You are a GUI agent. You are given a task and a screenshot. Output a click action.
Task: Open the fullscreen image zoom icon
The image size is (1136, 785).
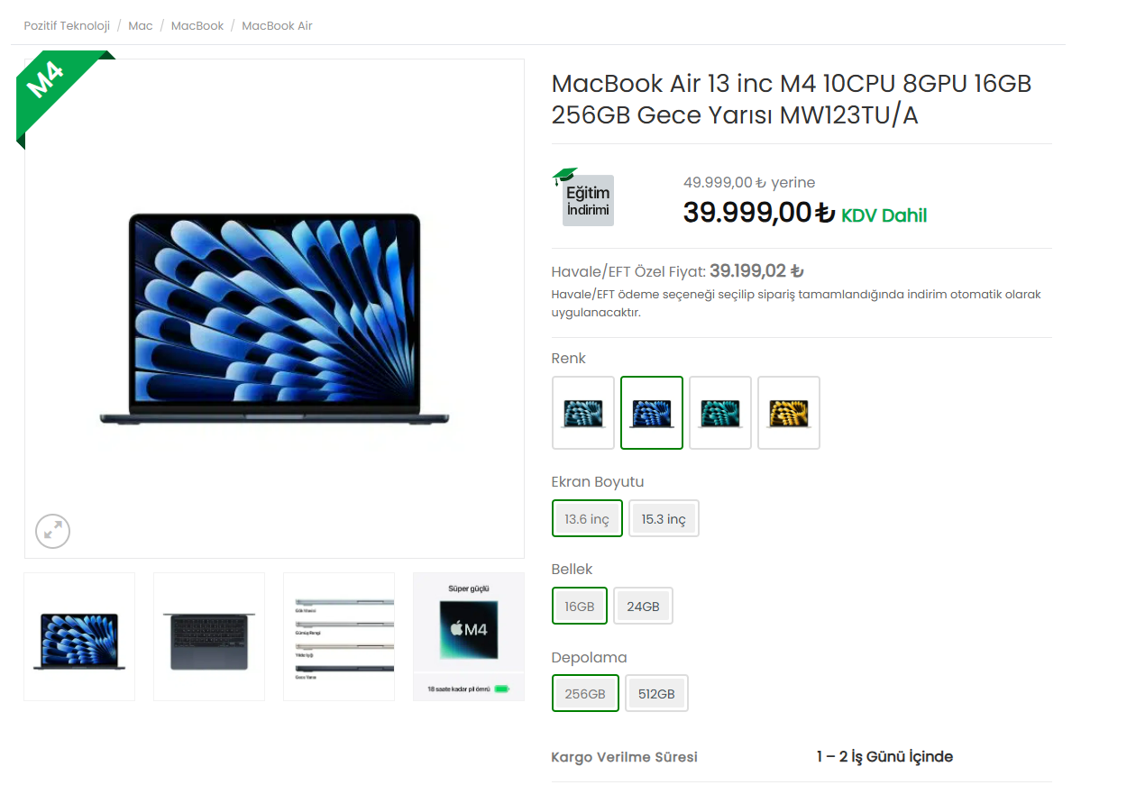pos(53,531)
